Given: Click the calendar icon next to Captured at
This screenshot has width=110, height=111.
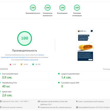Looking at the screenshot, I should pyautogui.click(x=1, y=101).
